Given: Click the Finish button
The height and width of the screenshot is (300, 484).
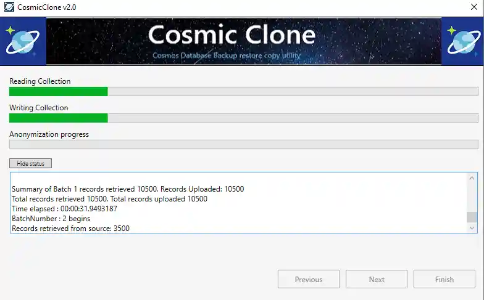Looking at the screenshot, I should 444,279.
